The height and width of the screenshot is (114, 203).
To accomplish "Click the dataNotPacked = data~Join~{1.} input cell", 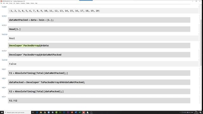I will pyautogui.click(x=99, y=20).
